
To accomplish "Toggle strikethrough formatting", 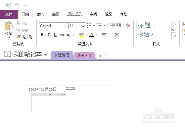I will 62,35.
